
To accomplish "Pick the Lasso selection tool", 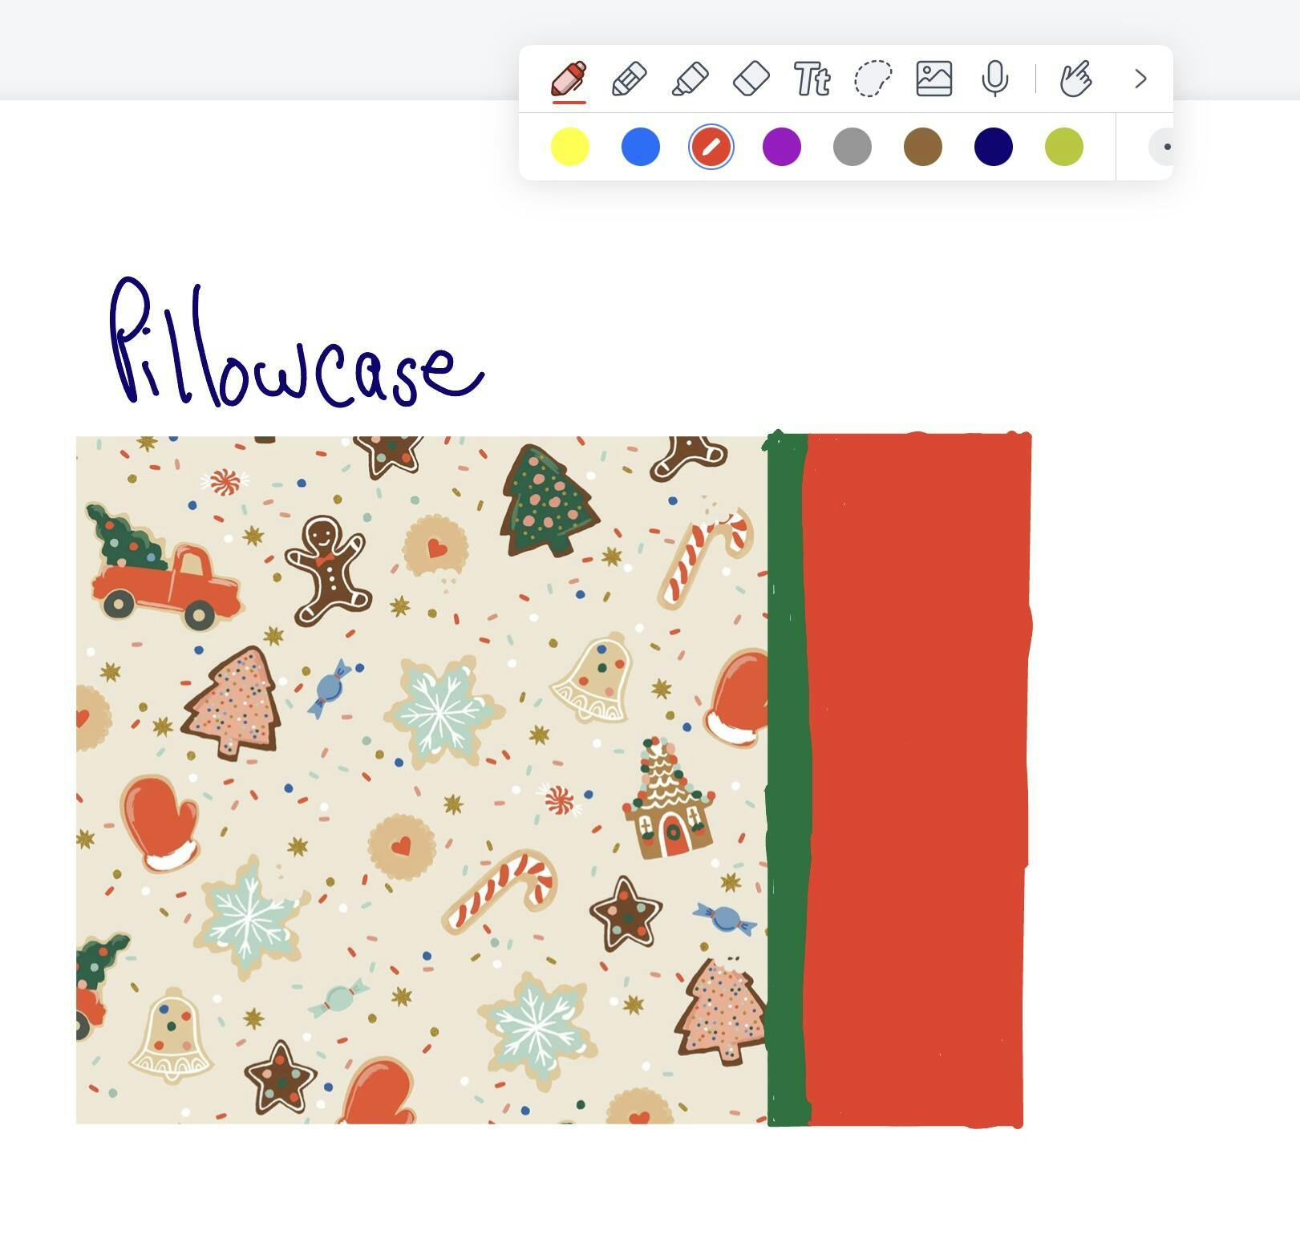I will point(873,79).
